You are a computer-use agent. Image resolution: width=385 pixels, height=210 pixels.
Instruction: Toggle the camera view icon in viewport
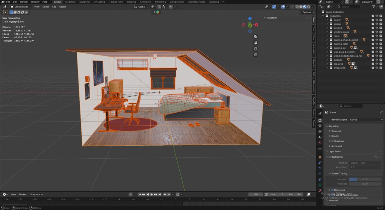coord(256,49)
